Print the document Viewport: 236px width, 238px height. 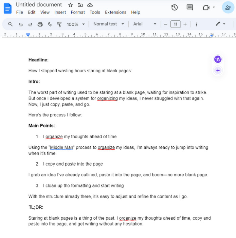40,24
